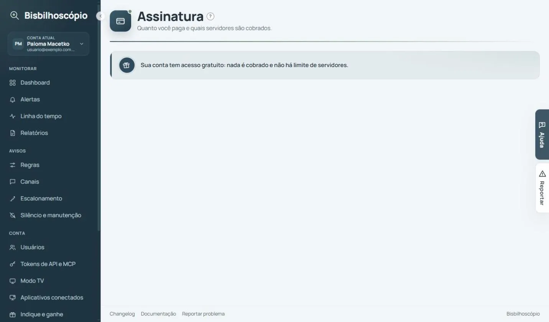Click the Canais chat bubble icon

13,182
